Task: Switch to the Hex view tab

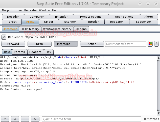Action: (x=49, y=52)
